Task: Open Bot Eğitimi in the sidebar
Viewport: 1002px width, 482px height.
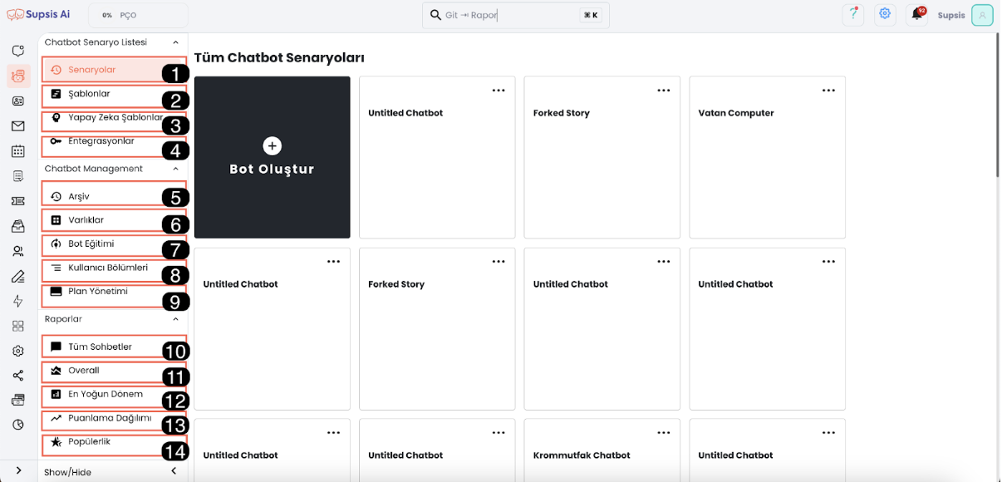Action: click(x=114, y=244)
